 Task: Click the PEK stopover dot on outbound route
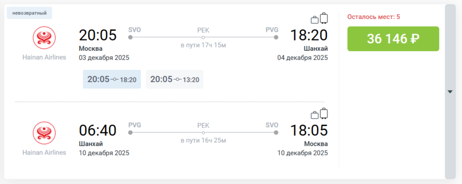pos(203,37)
